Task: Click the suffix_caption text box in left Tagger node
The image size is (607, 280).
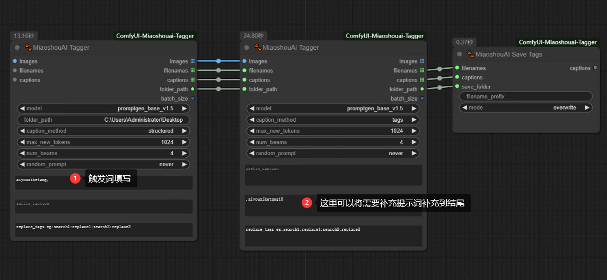Action: 103,207
